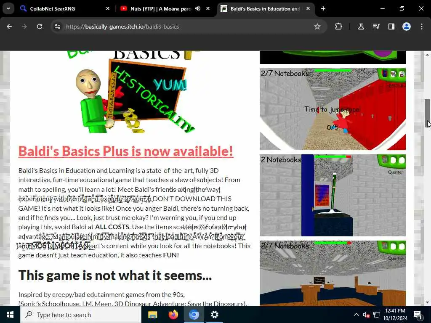
Task: Open the jump rope screenshot thumbnail
Action: click(333, 109)
